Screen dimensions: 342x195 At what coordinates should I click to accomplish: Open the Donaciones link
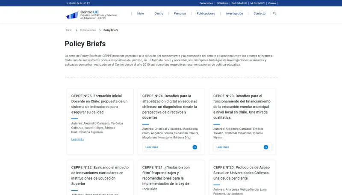coord(206,3)
